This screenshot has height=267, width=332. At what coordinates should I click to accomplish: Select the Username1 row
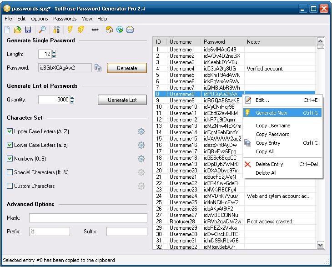(234, 50)
